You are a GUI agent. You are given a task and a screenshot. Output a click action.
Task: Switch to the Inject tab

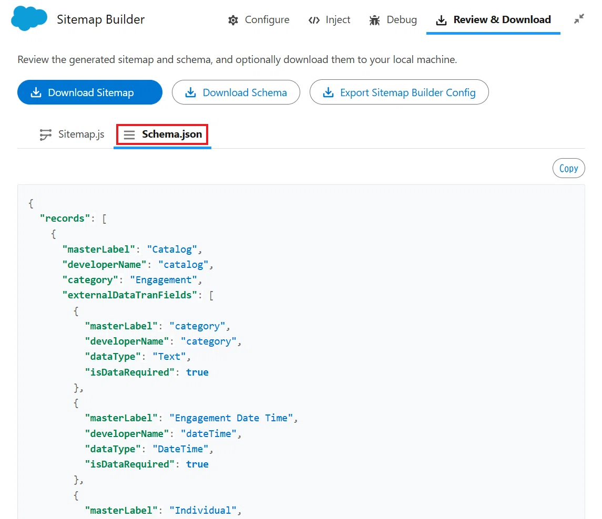330,19
